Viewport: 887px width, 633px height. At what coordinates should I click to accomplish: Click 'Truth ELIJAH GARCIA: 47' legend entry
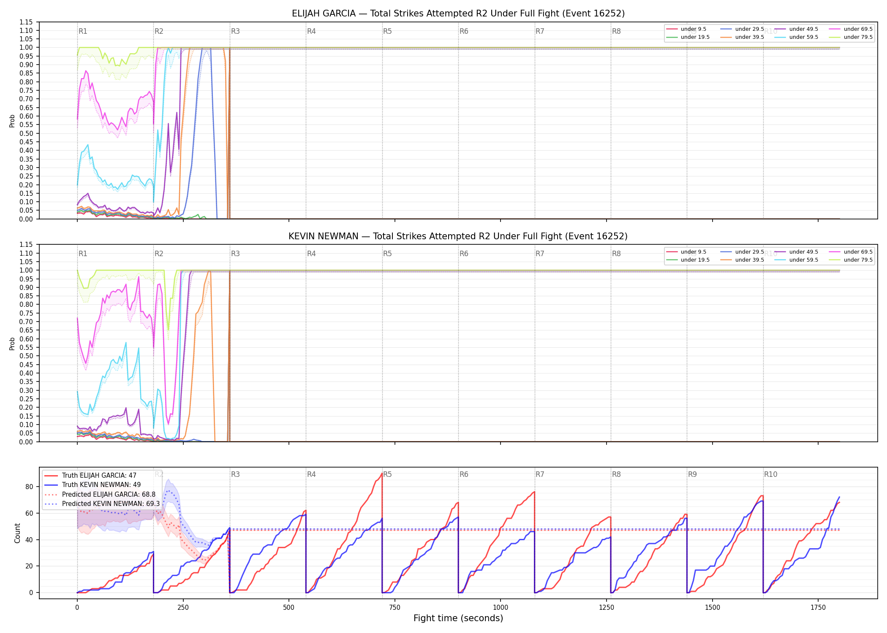pyautogui.click(x=90, y=475)
